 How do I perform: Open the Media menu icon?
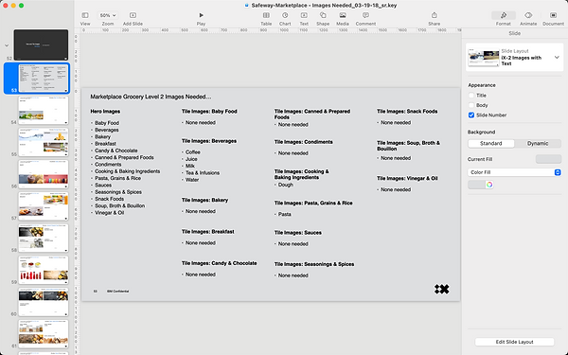(x=343, y=15)
